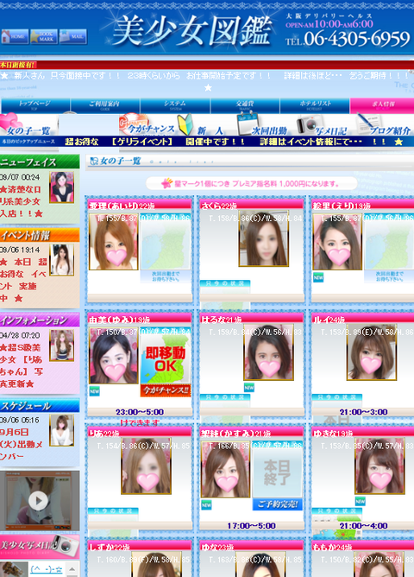Viewport: 414px width, 577px height.
Task: Click the scroll-up arrow in photo diary widget
Action: tap(72, 569)
